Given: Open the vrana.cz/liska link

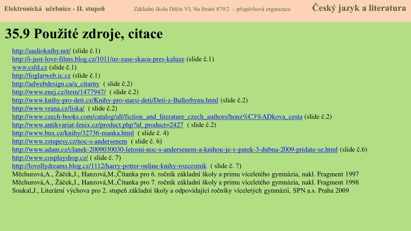Looking at the screenshot, I should [x=48, y=108].
